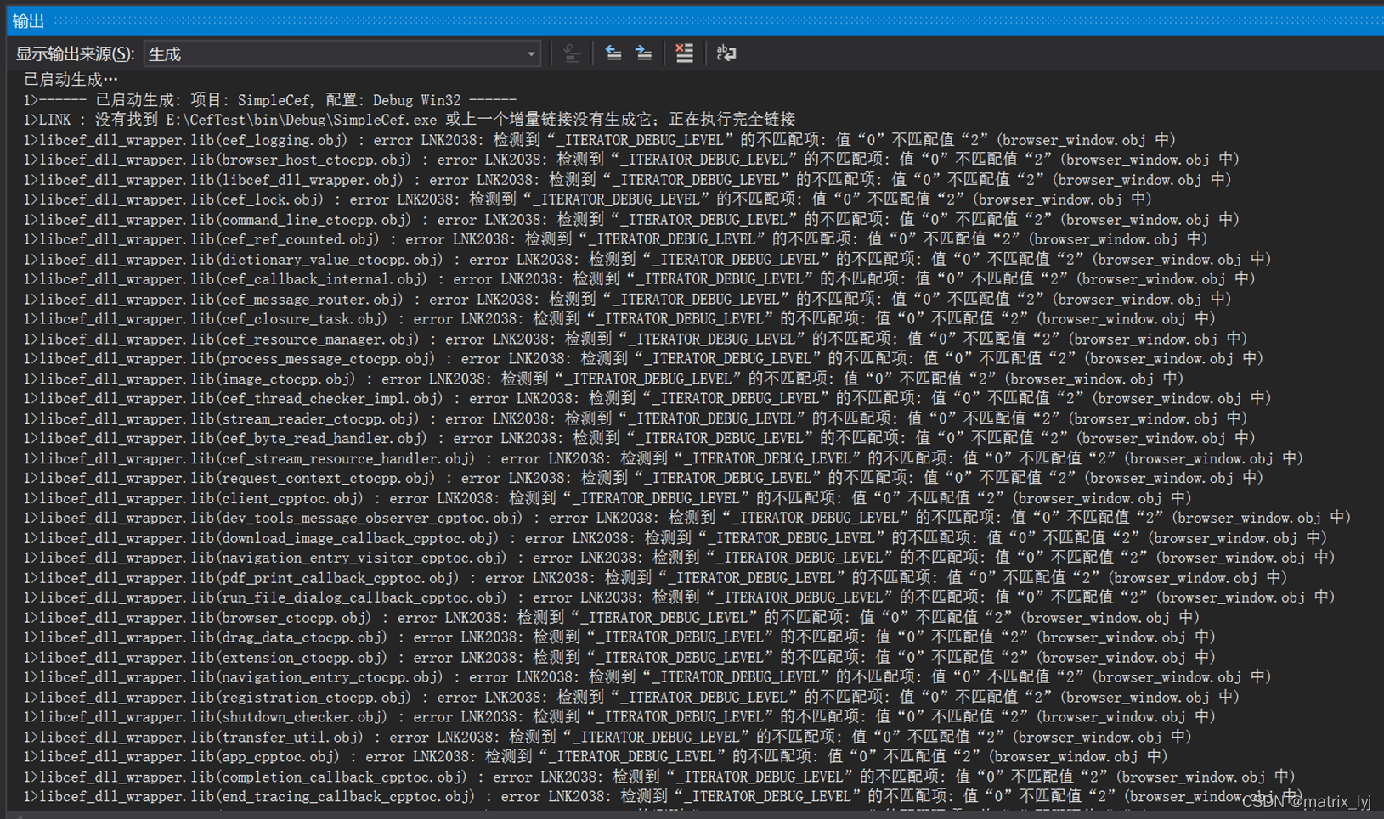Image resolution: width=1384 pixels, height=819 pixels.
Task: Go to next message in output
Action: coord(644,53)
